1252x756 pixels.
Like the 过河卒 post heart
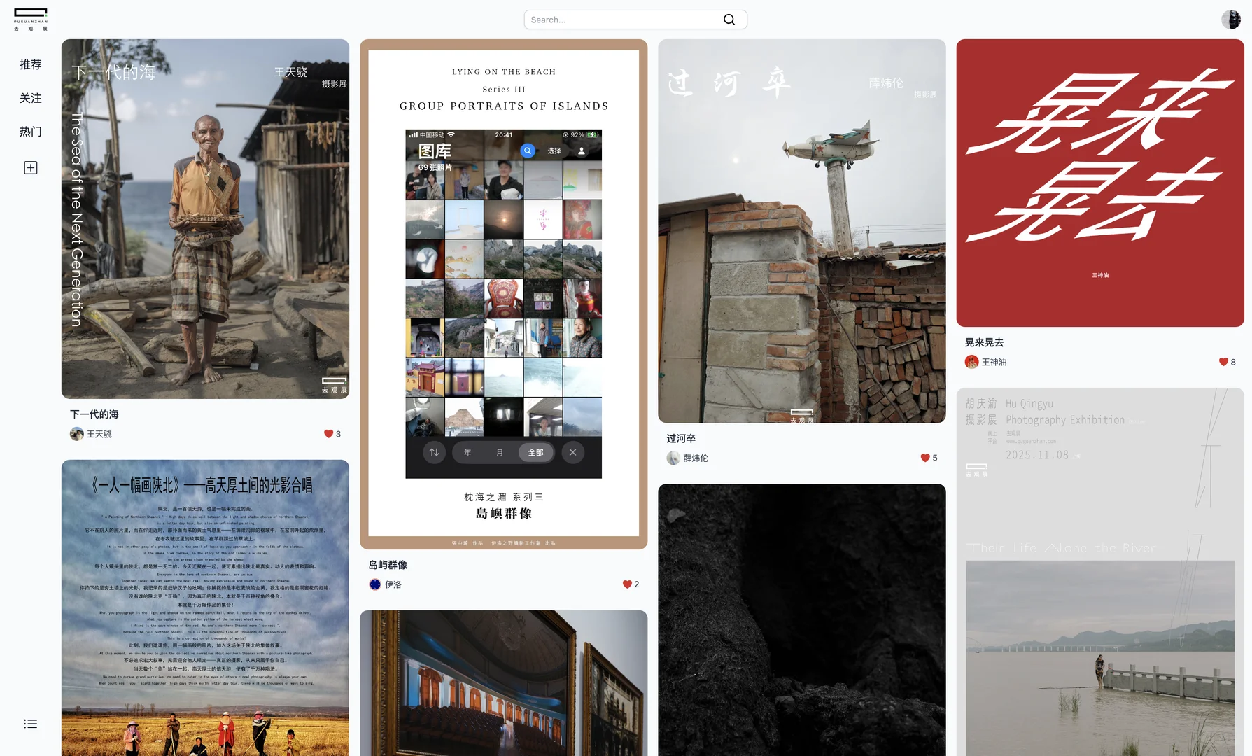[925, 458]
